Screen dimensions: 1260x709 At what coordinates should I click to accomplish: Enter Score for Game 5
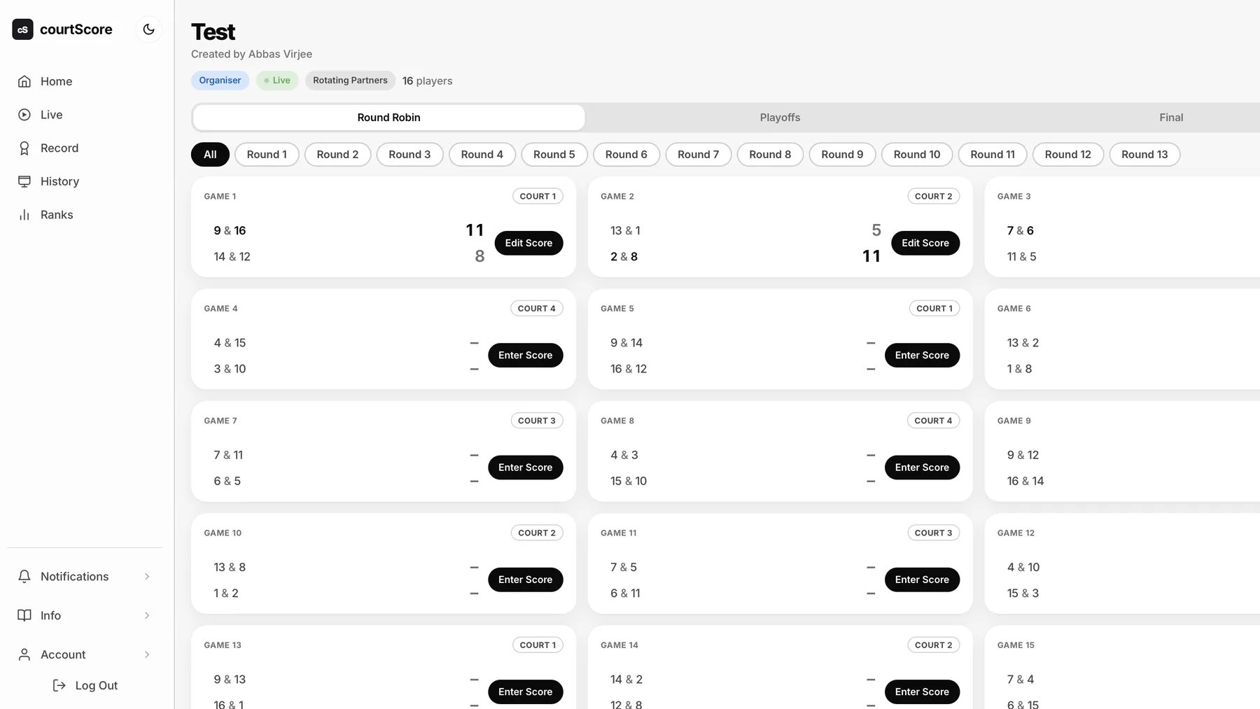(x=922, y=355)
